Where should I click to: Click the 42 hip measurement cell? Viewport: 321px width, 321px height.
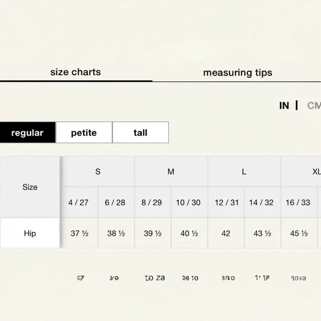pos(226,233)
